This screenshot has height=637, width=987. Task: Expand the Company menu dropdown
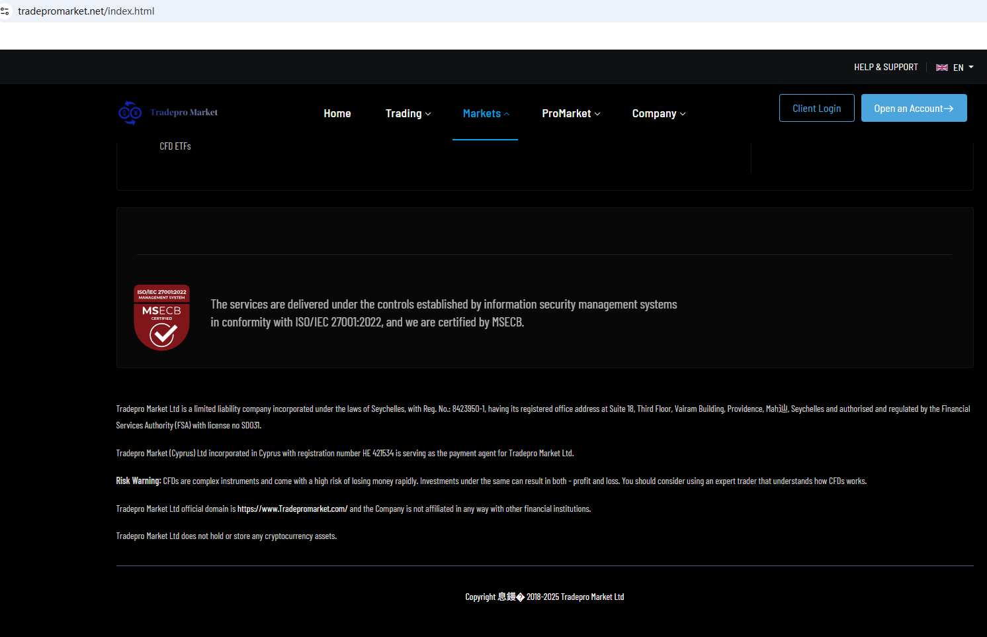click(x=658, y=113)
